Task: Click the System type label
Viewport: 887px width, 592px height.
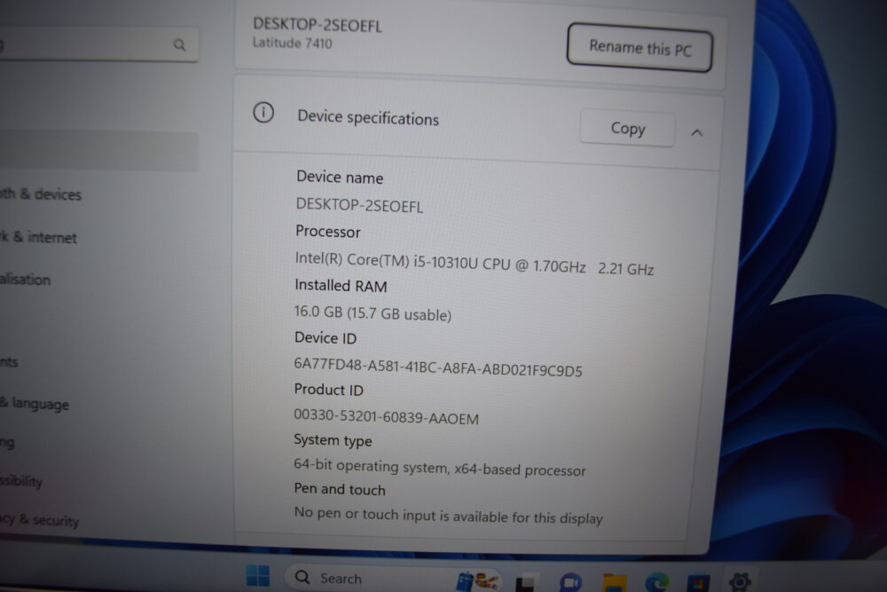Action: pyautogui.click(x=333, y=440)
